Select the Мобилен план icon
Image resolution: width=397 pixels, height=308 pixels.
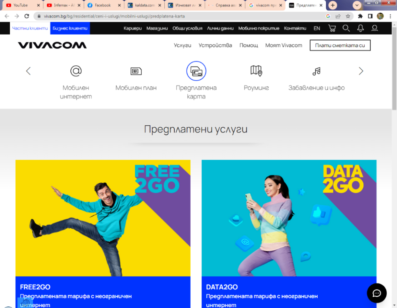(136, 71)
